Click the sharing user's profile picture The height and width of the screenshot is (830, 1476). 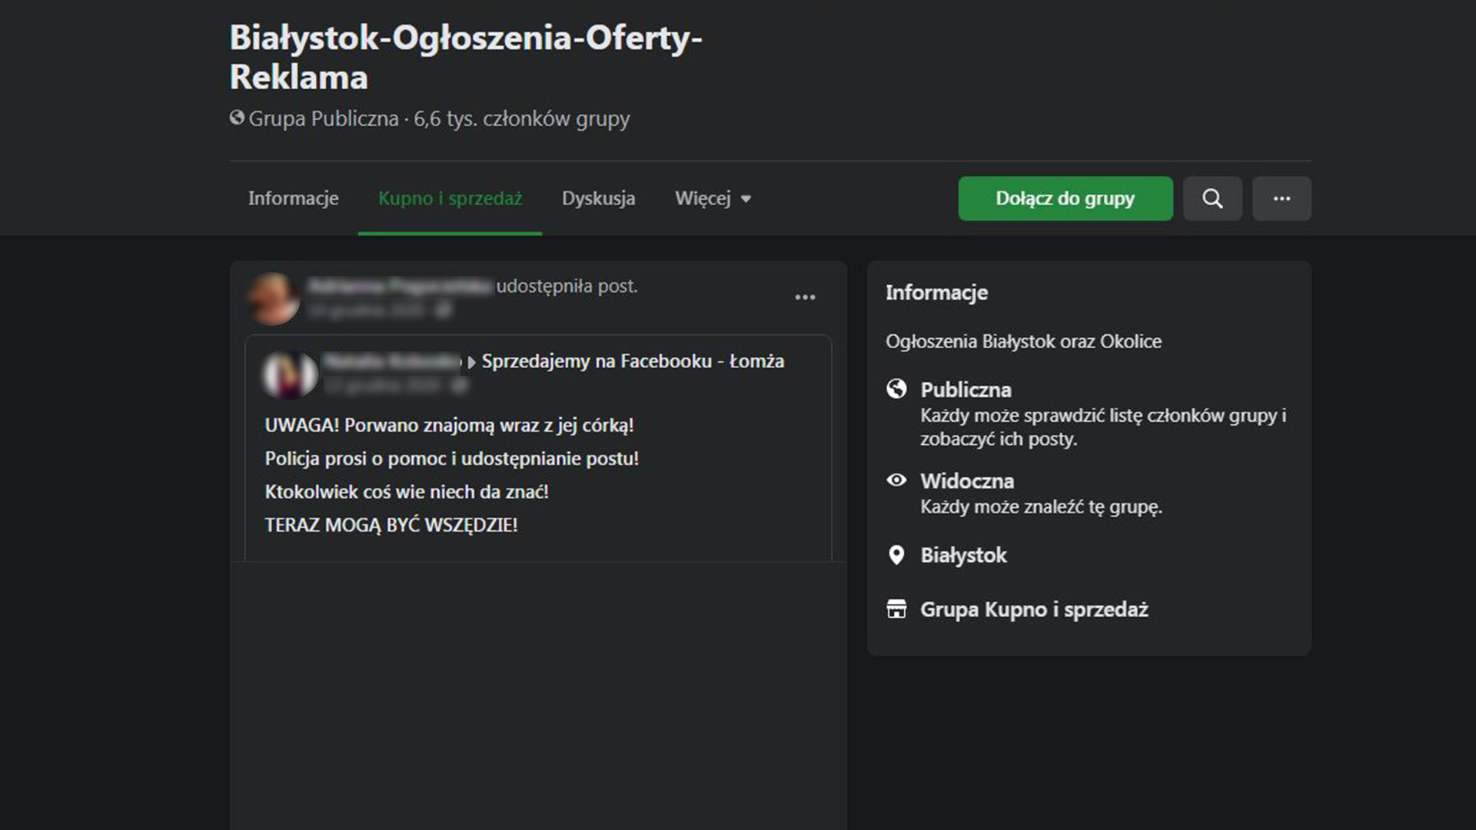(x=273, y=298)
